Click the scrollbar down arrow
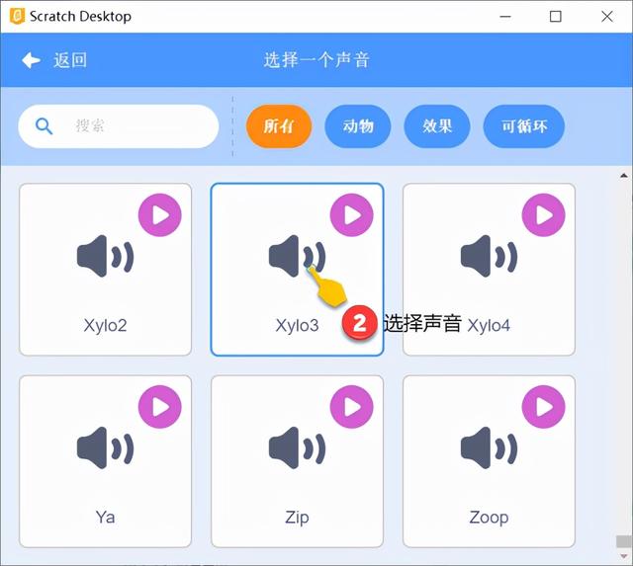 [x=624, y=556]
